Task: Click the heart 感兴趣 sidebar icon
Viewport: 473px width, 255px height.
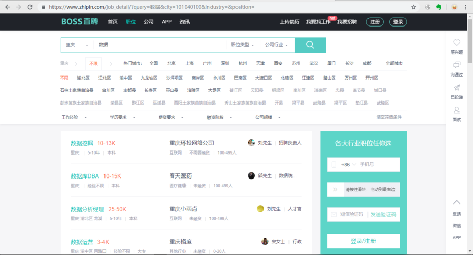Action: click(457, 43)
